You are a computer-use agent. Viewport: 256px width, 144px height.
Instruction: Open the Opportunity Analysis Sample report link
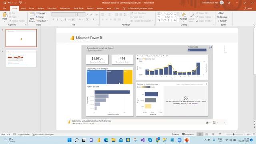click(91, 121)
